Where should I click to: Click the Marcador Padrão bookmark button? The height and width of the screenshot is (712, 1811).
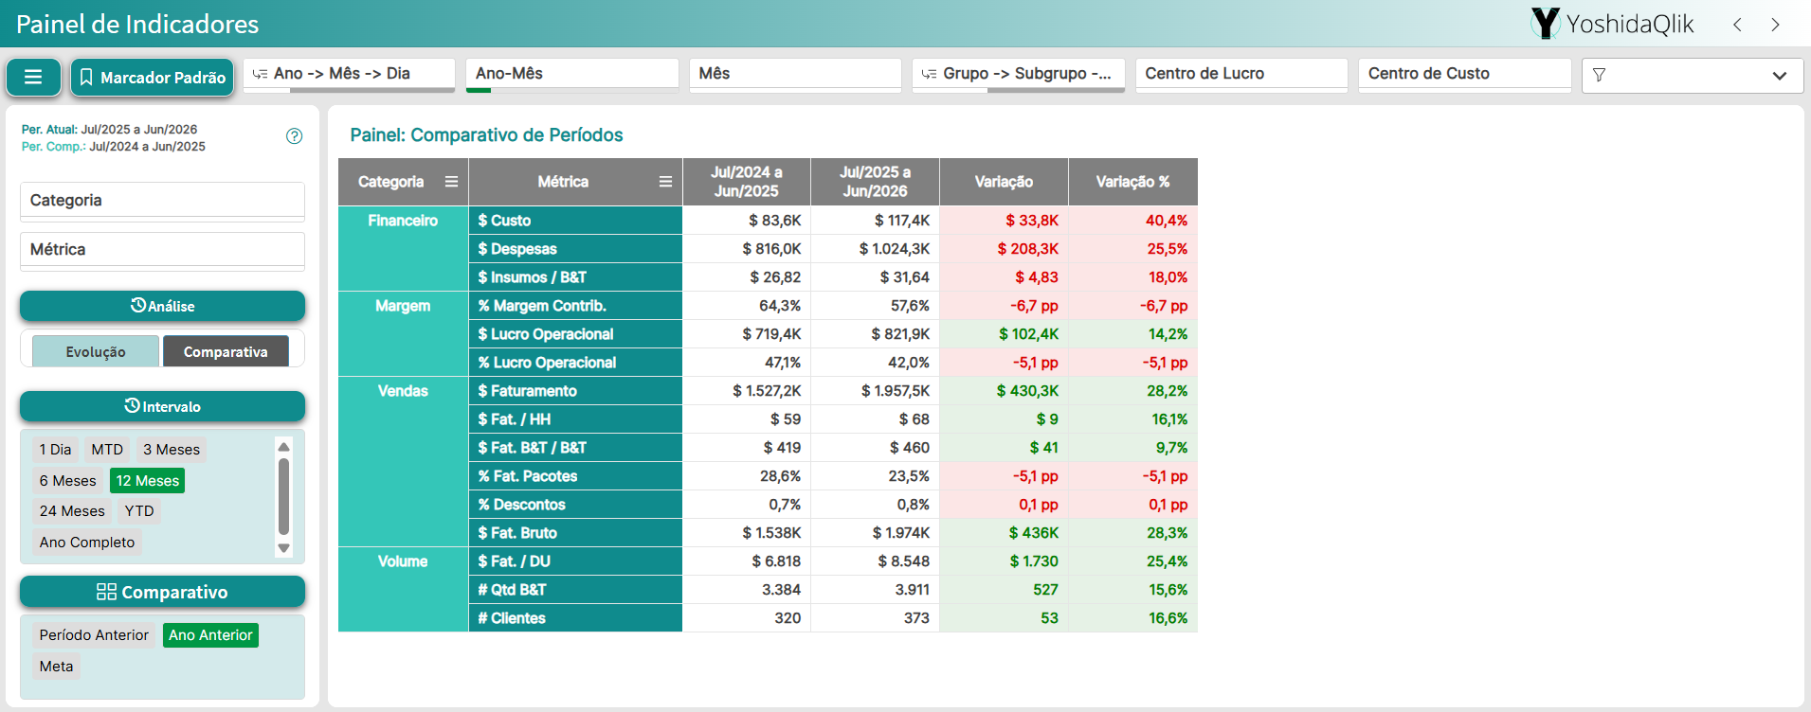pyautogui.click(x=153, y=77)
